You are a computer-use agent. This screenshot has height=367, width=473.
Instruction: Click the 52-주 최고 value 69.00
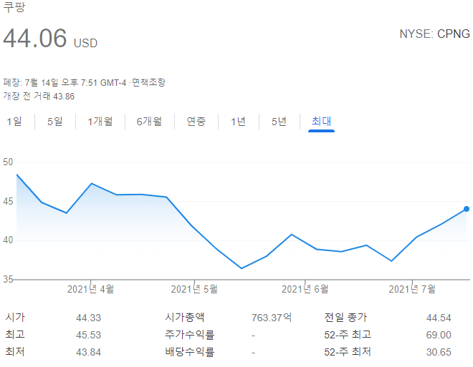pos(439,335)
